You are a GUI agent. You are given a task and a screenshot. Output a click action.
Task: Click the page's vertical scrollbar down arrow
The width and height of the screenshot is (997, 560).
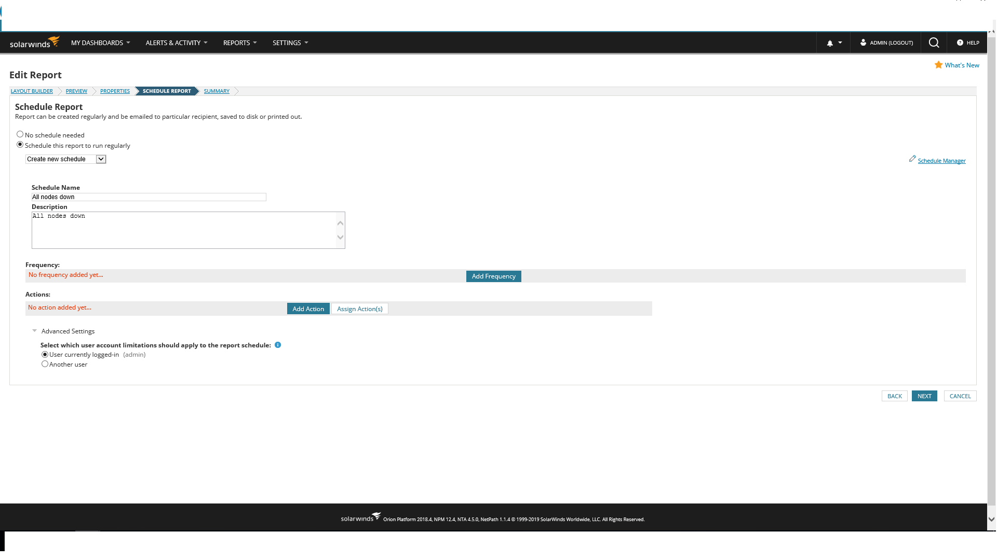click(991, 519)
